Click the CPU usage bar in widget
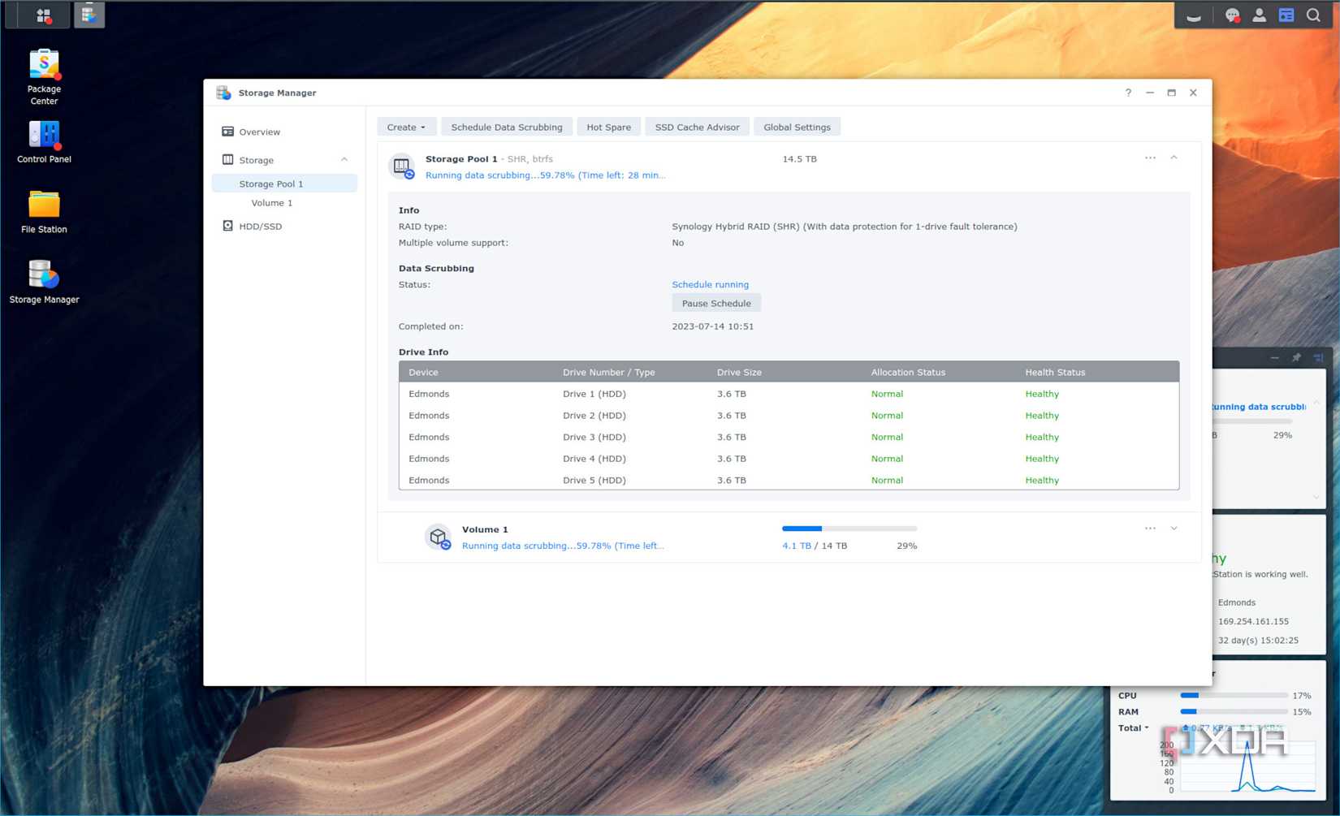1340x816 pixels. [x=1234, y=696]
